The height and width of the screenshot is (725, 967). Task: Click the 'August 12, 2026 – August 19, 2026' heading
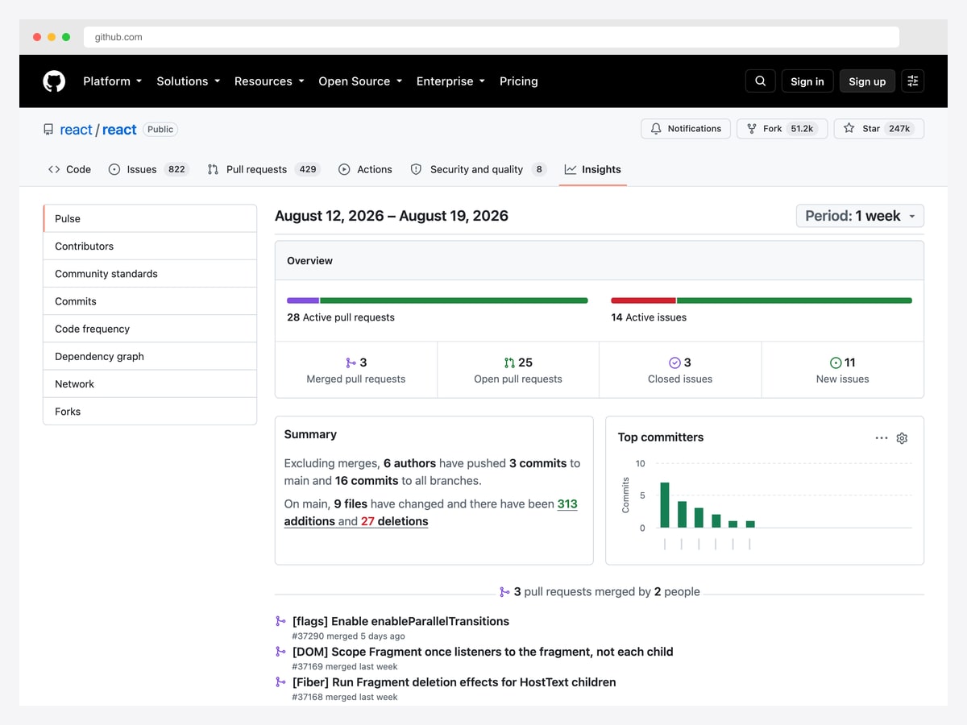[392, 216]
